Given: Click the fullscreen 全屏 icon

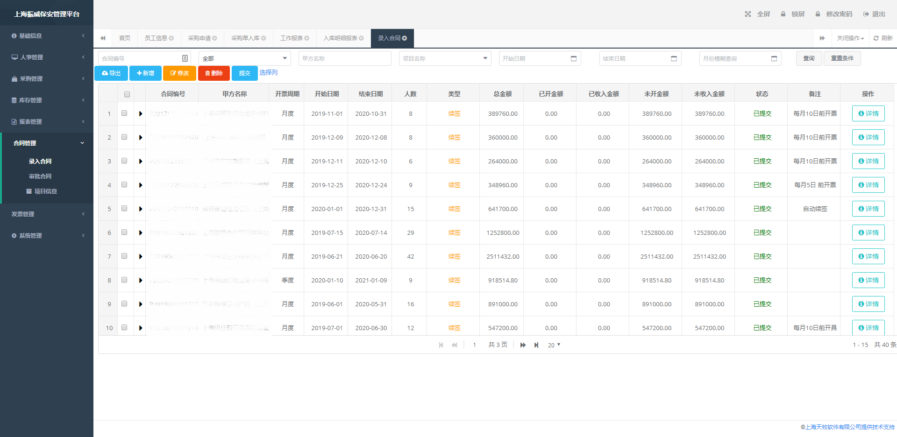Looking at the screenshot, I should tap(748, 14).
